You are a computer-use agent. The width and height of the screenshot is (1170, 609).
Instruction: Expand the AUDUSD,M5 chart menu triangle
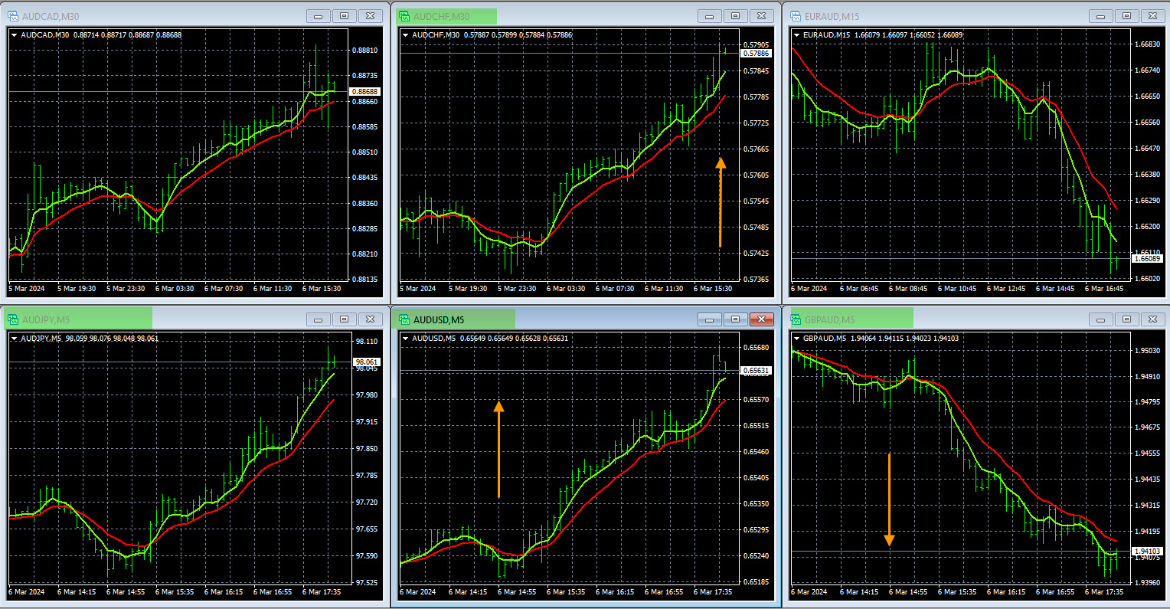click(406, 339)
